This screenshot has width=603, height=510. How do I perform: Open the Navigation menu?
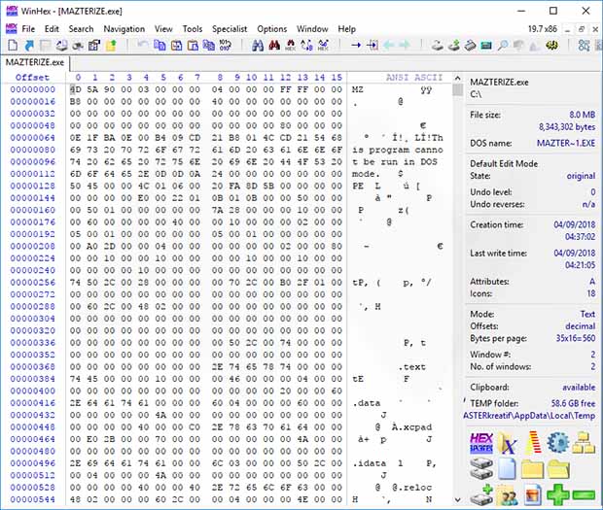124,29
